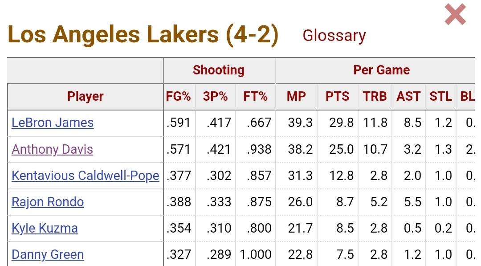Click the Per Game group header
The height and width of the screenshot is (266, 481).
tap(381, 70)
